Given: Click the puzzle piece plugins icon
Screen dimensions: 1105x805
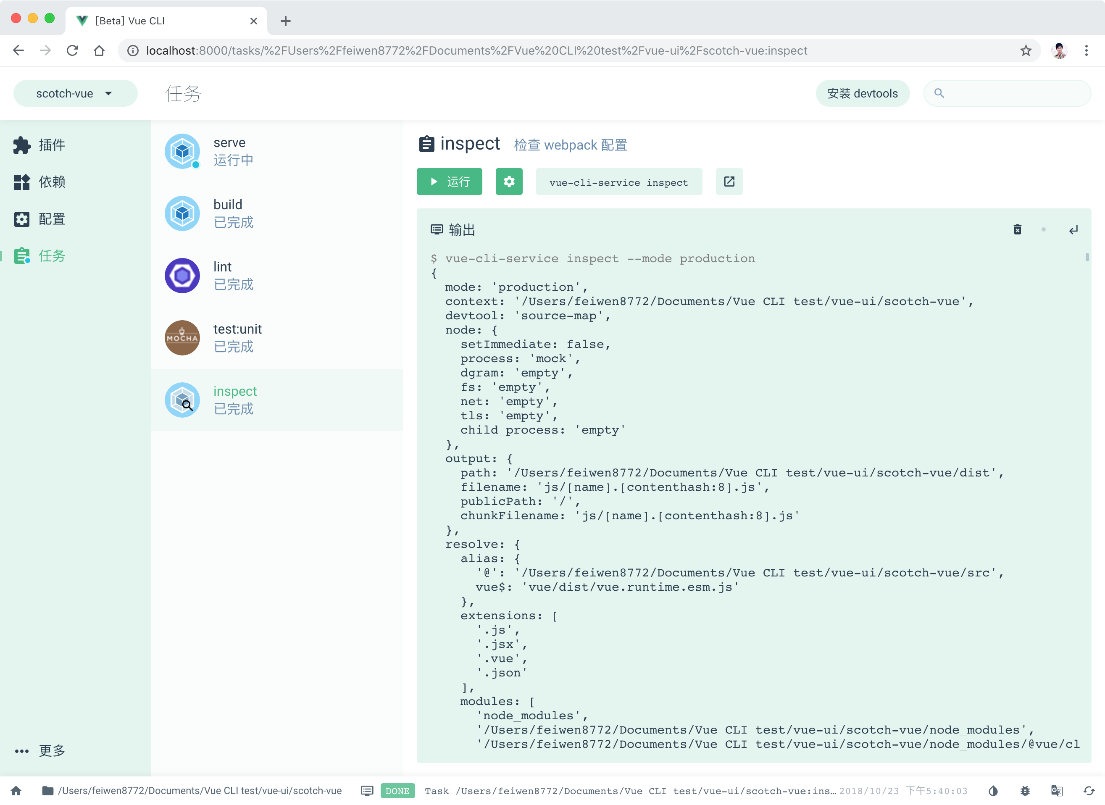Looking at the screenshot, I should 21,145.
